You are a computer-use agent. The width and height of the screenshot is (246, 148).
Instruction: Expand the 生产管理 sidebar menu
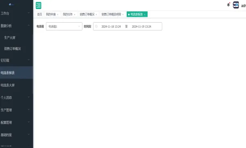pos(16,110)
